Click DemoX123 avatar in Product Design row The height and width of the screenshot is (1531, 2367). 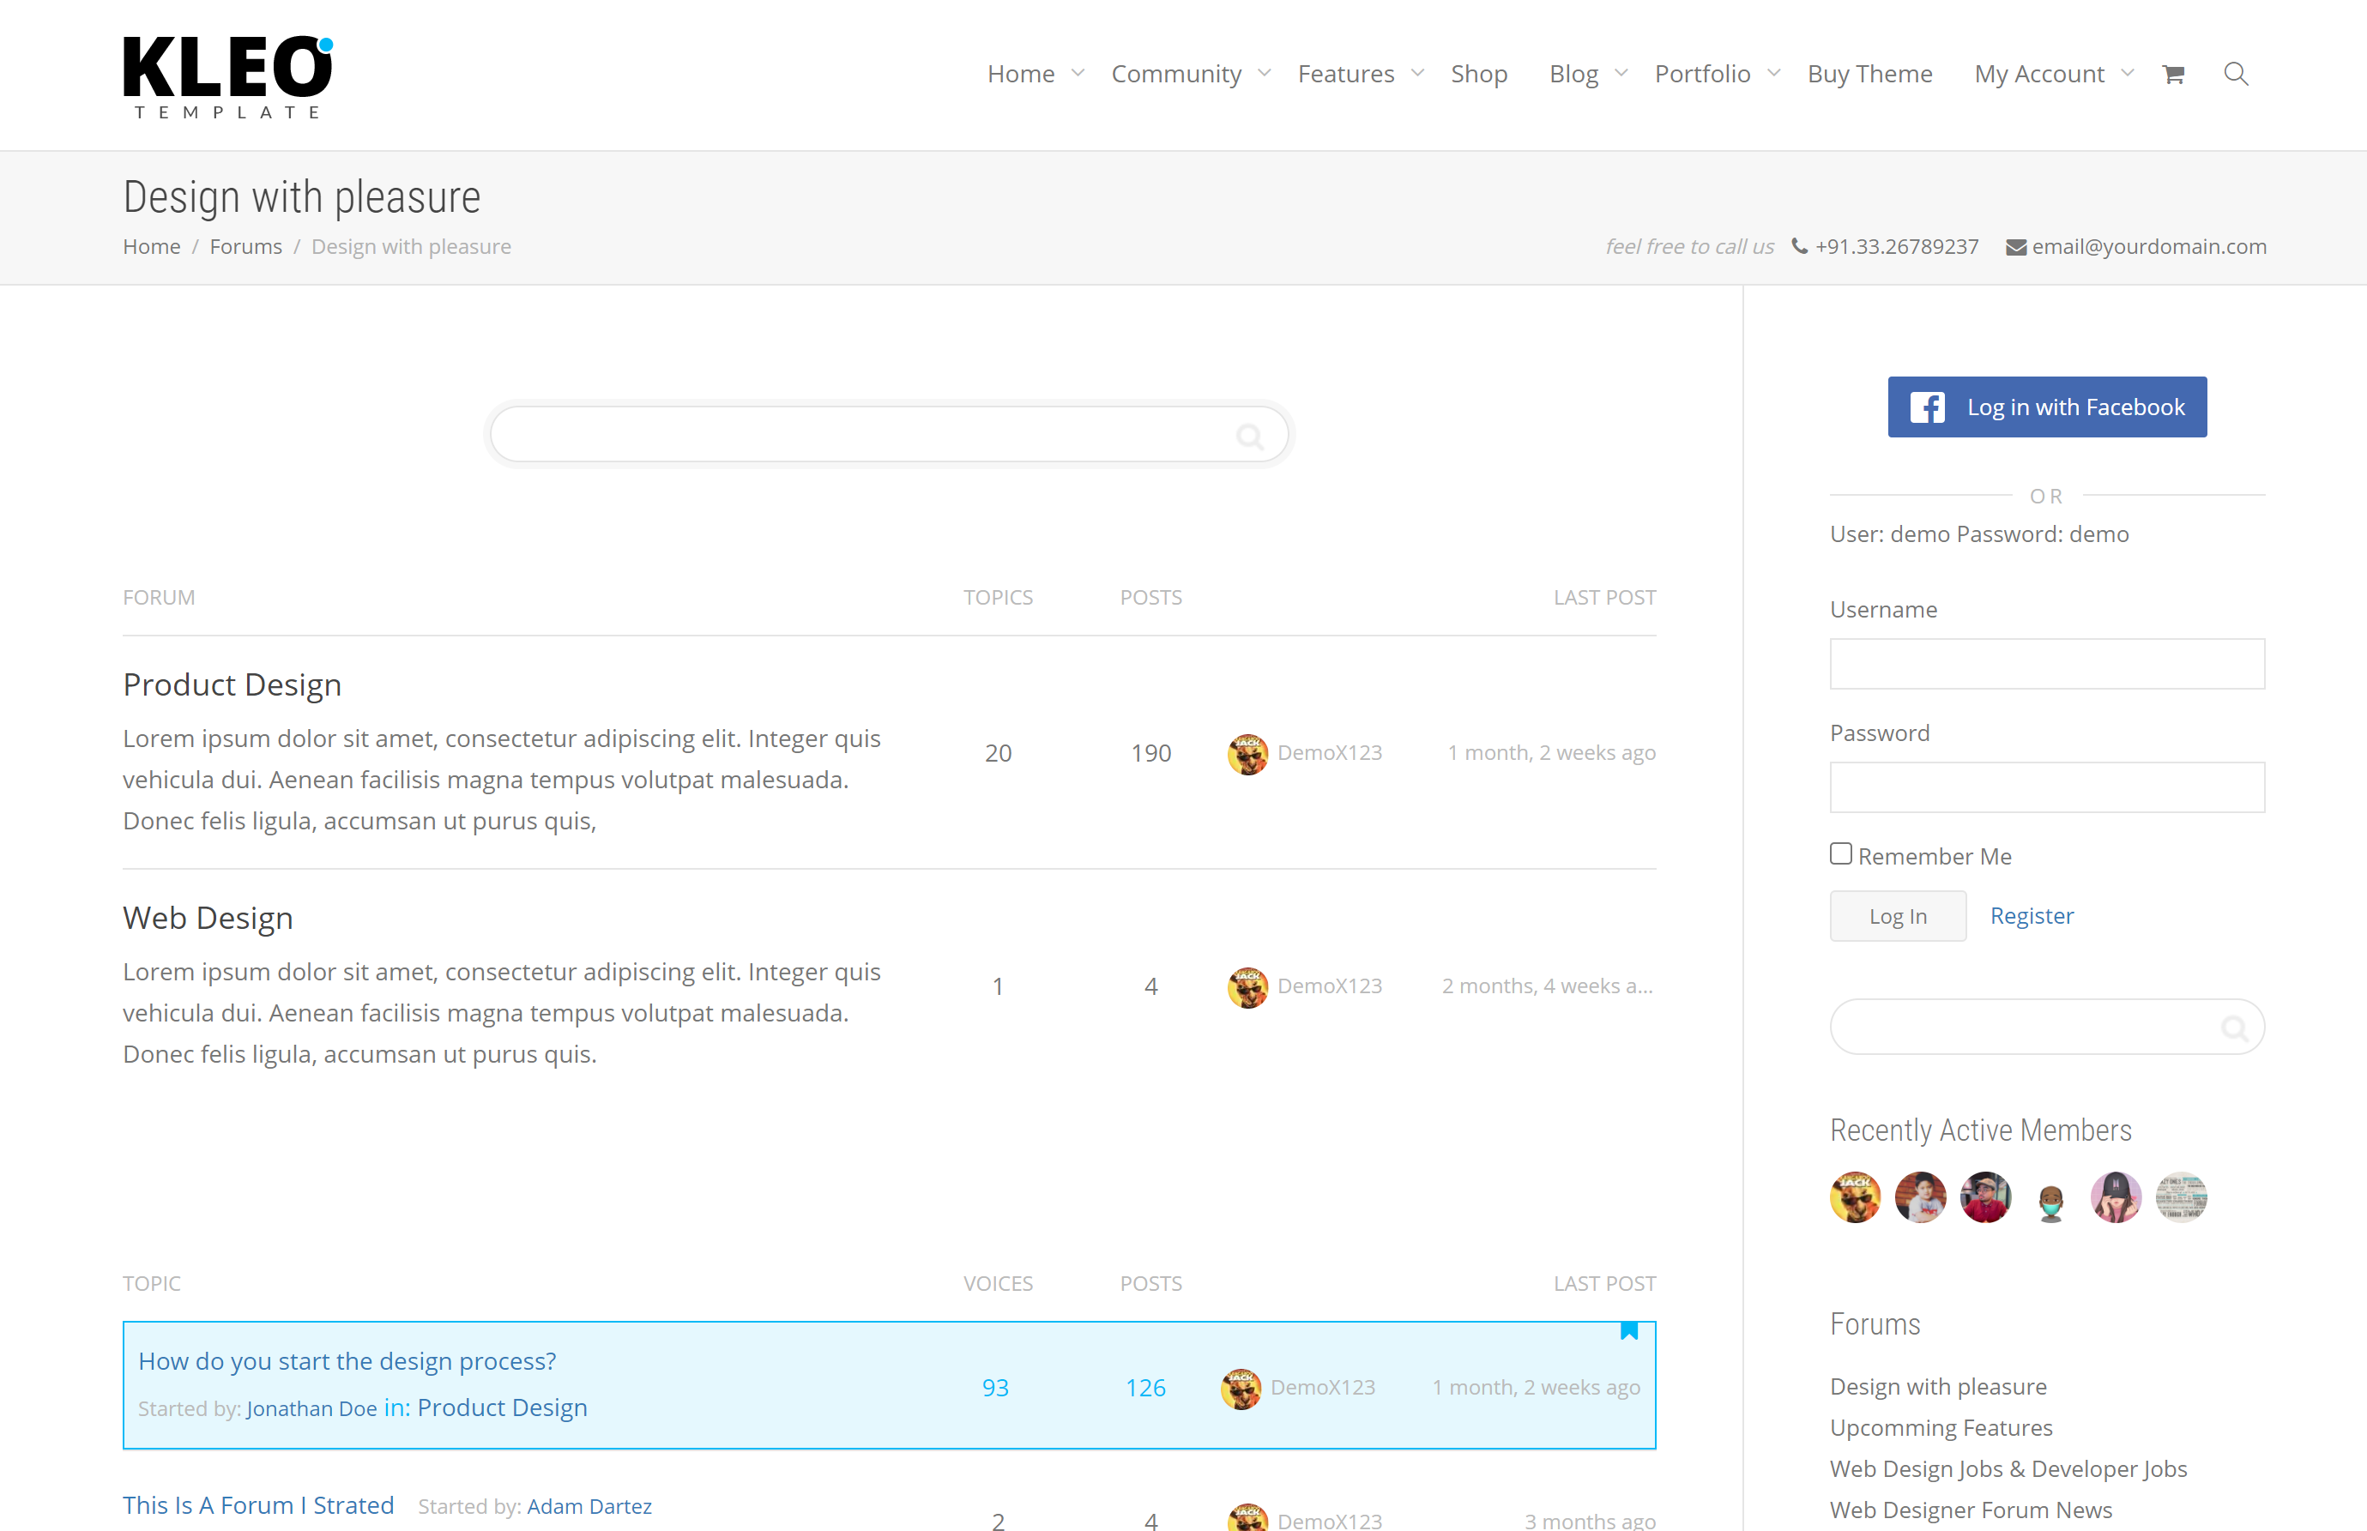click(x=1247, y=754)
